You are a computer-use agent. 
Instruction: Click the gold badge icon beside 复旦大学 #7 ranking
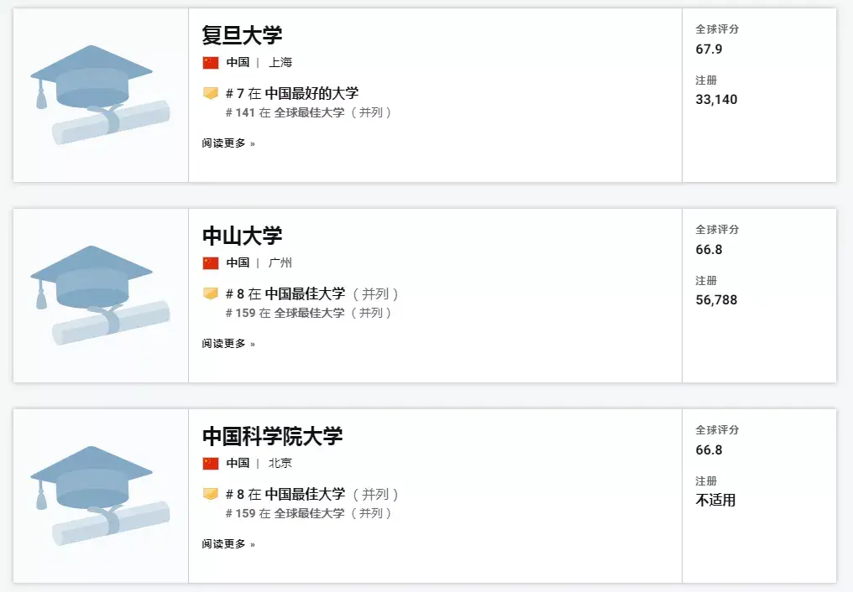(x=211, y=93)
